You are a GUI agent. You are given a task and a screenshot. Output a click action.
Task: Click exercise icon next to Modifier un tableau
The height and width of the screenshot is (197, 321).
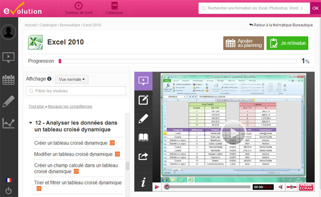pos(117,154)
